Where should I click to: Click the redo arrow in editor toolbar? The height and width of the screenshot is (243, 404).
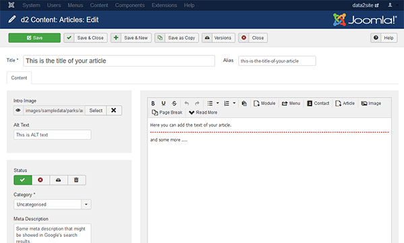(x=197, y=104)
